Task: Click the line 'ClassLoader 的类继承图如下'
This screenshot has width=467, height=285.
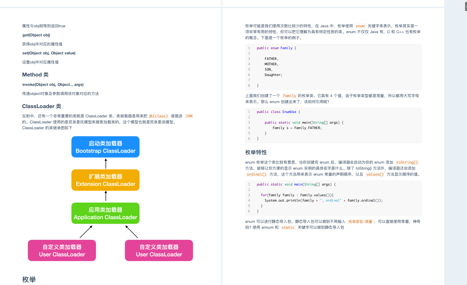Action: 47,128
